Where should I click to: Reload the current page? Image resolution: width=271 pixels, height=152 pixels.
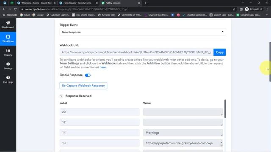15,9
